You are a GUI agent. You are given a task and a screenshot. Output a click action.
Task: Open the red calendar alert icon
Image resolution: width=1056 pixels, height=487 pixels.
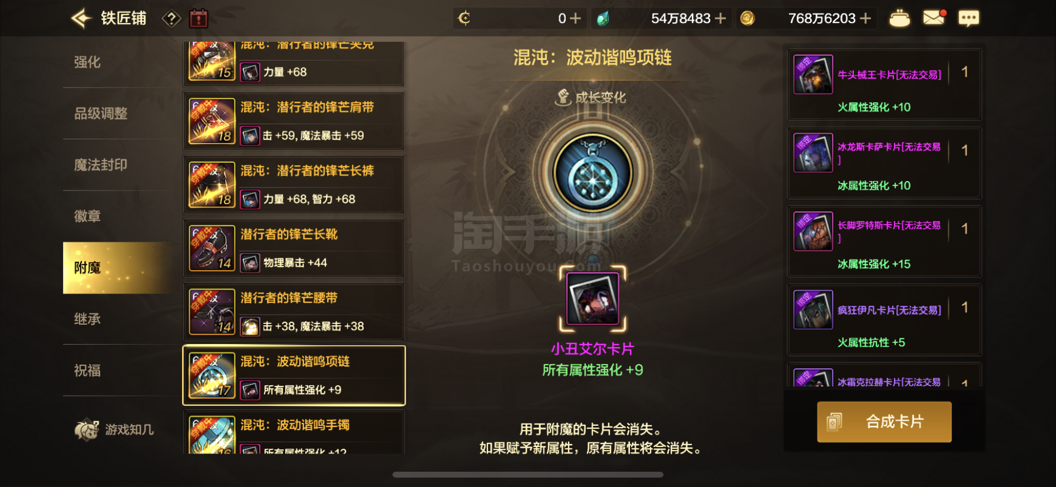pyautogui.click(x=199, y=18)
